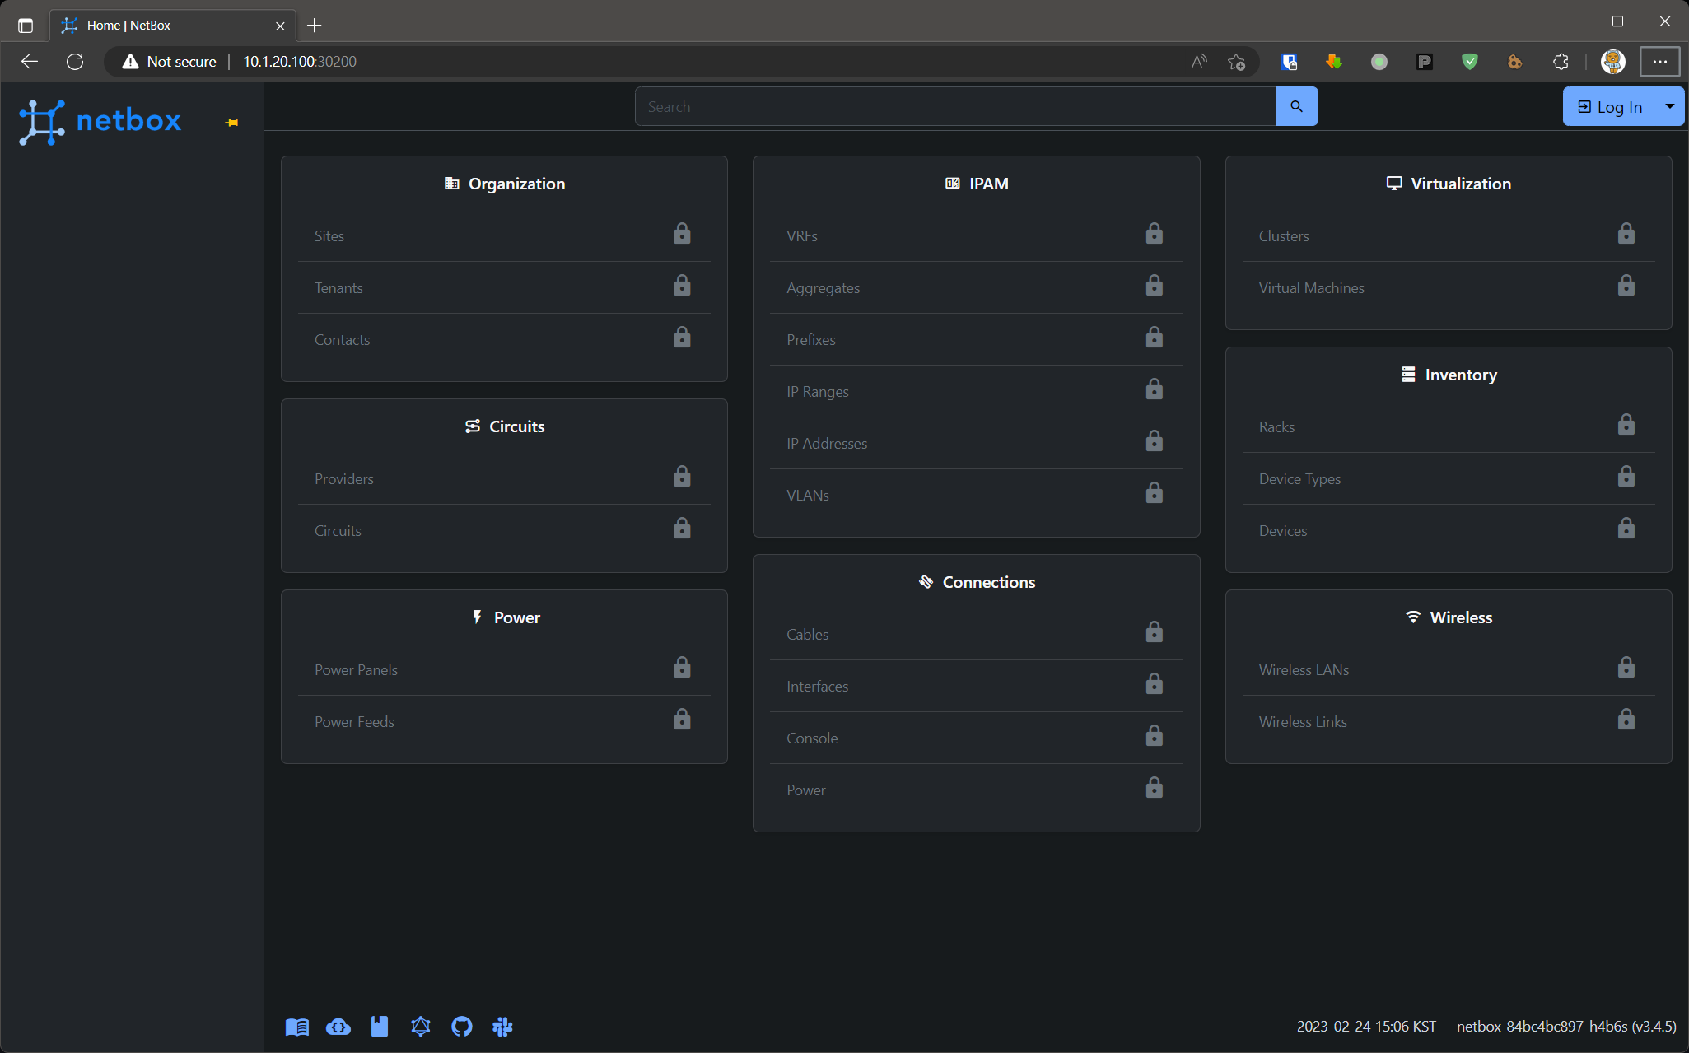Screen dimensions: 1689x1053
Task: Open the Log In dropdown arrow
Action: (1670, 106)
